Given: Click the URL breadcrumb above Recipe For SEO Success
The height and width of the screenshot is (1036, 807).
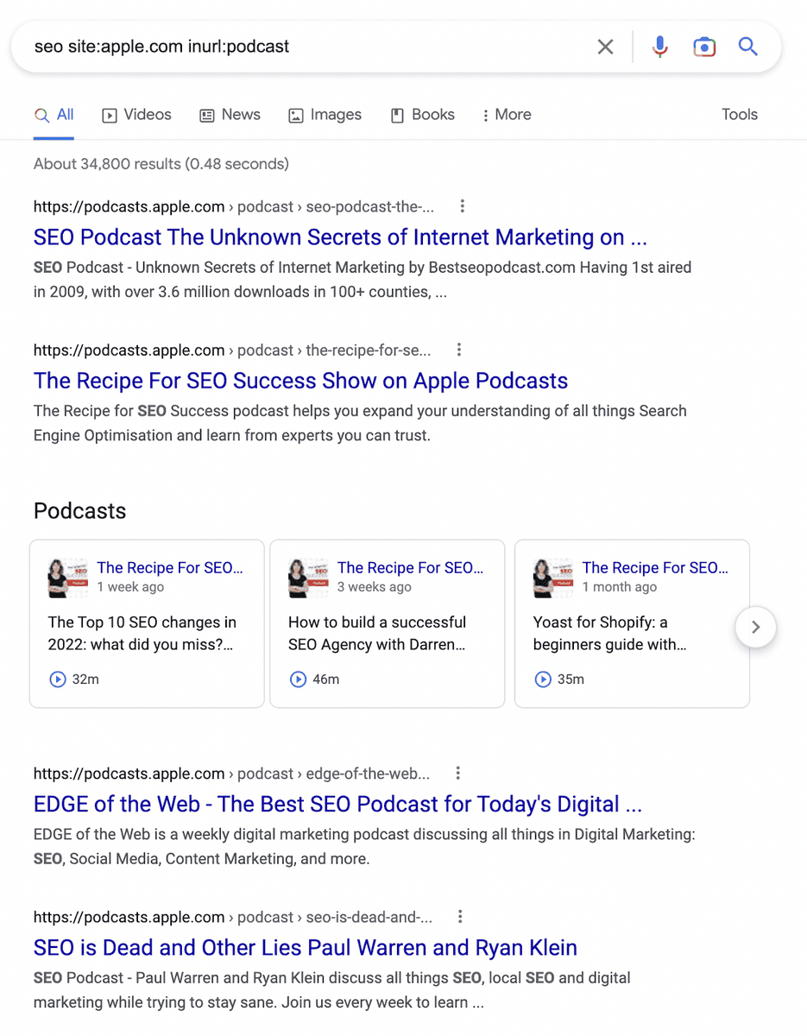Looking at the screenshot, I should click(232, 350).
